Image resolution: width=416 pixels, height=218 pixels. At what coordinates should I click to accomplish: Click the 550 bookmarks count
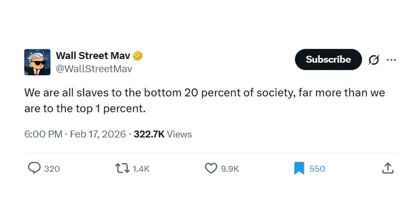tap(317, 169)
